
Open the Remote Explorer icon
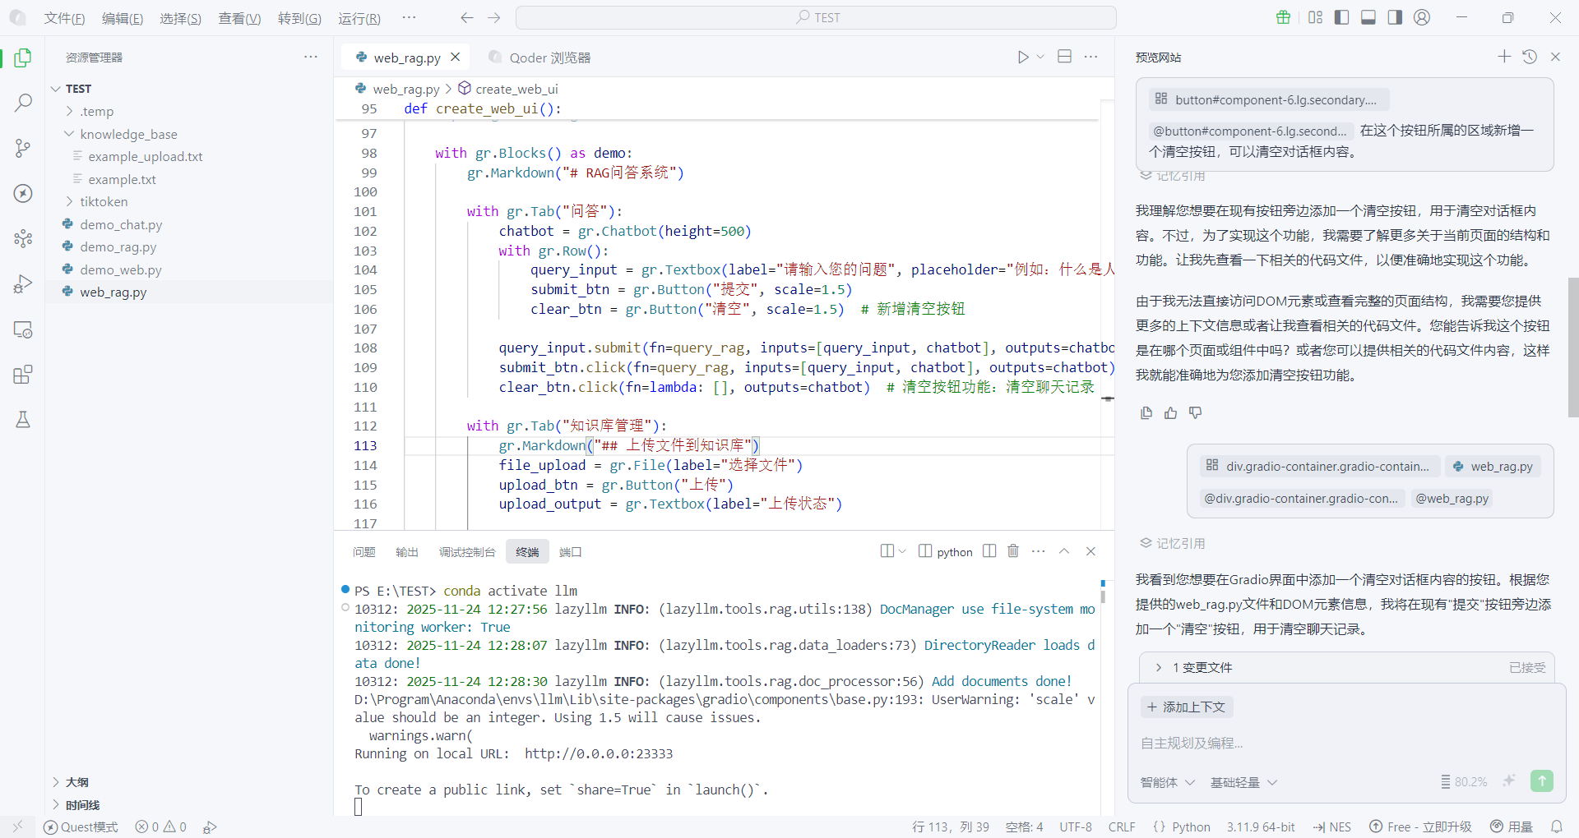(23, 329)
